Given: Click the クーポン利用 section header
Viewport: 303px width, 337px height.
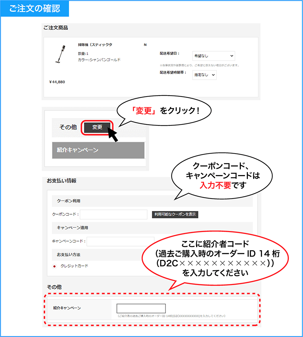Looking at the screenshot, I should point(69,201).
